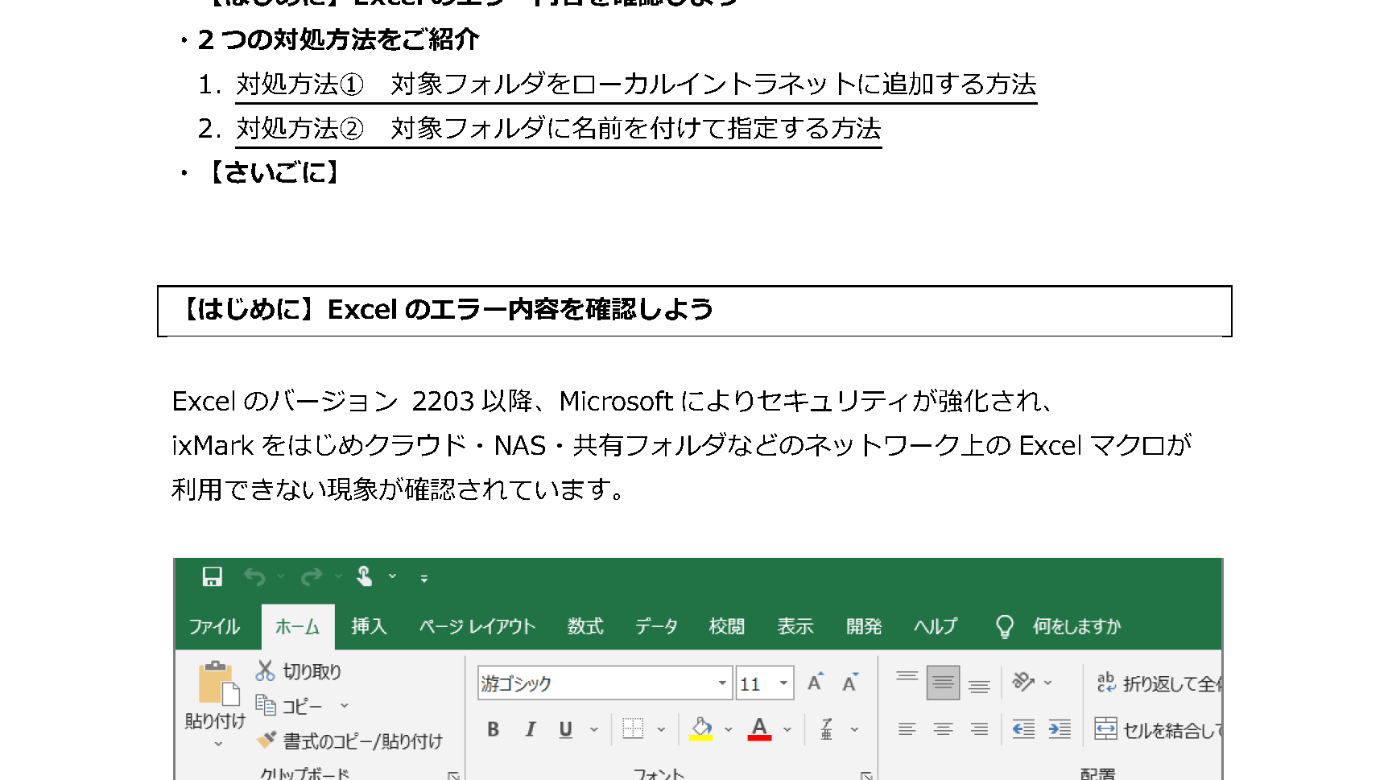This screenshot has width=1388, height=780.
Task: Click the lightbulb Tell Me icon
Action: pyautogui.click(x=1005, y=626)
